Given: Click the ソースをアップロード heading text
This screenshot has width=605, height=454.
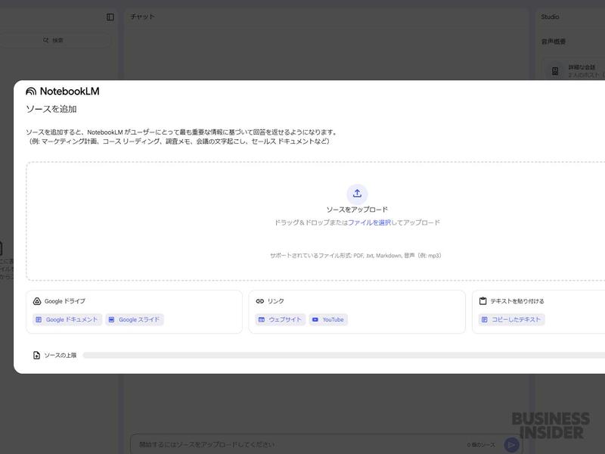Looking at the screenshot, I should [357, 210].
